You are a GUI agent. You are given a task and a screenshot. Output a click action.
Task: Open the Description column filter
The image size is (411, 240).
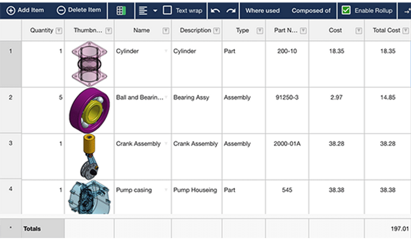(x=217, y=31)
